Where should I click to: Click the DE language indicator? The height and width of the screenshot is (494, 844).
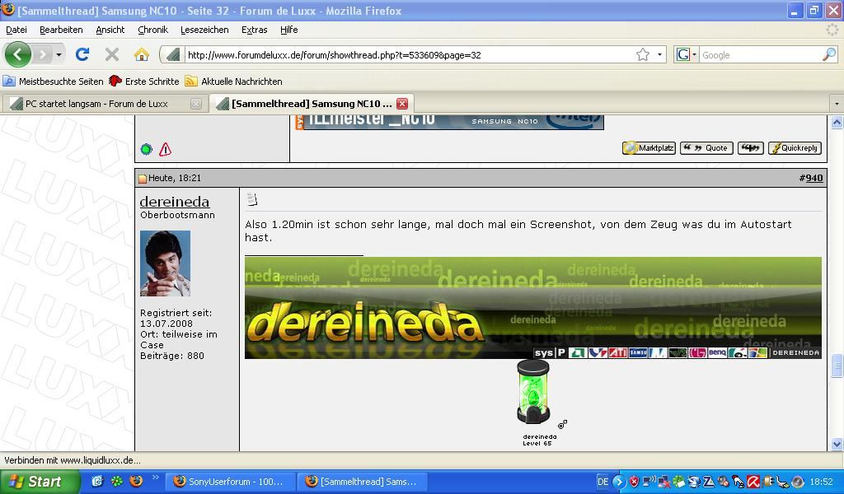click(603, 482)
